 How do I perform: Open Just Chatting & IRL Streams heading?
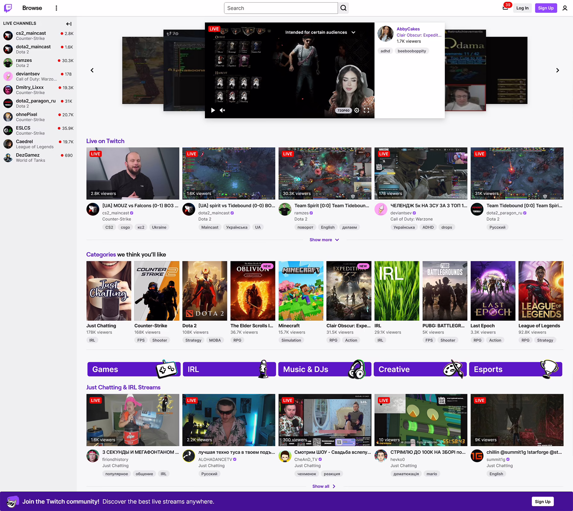click(x=123, y=387)
